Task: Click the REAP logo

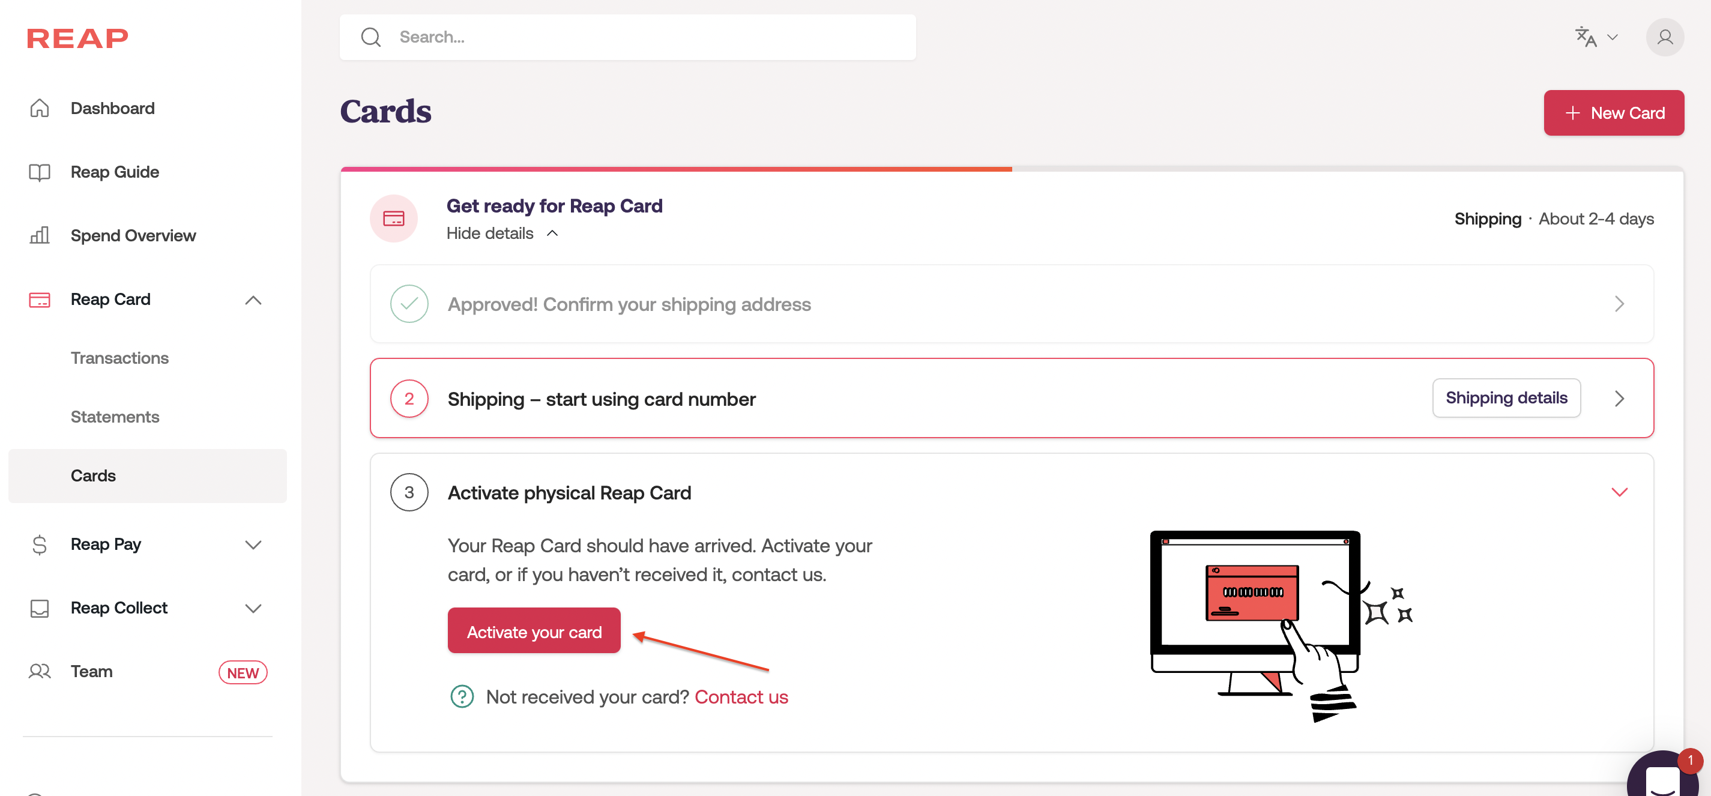Action: coord(77,38)
